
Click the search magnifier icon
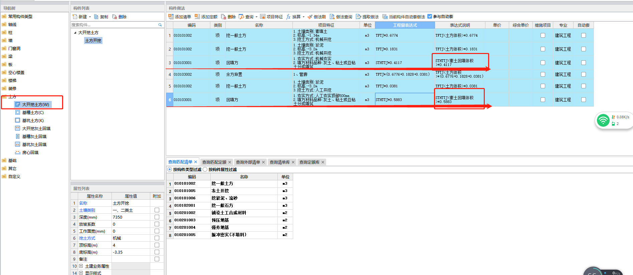point(160,25)
